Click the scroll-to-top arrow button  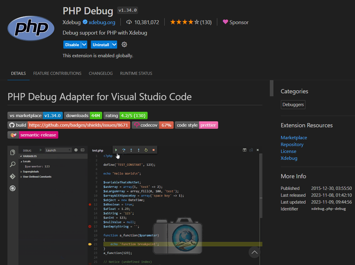pyautogui.click(x=255, y=252)
